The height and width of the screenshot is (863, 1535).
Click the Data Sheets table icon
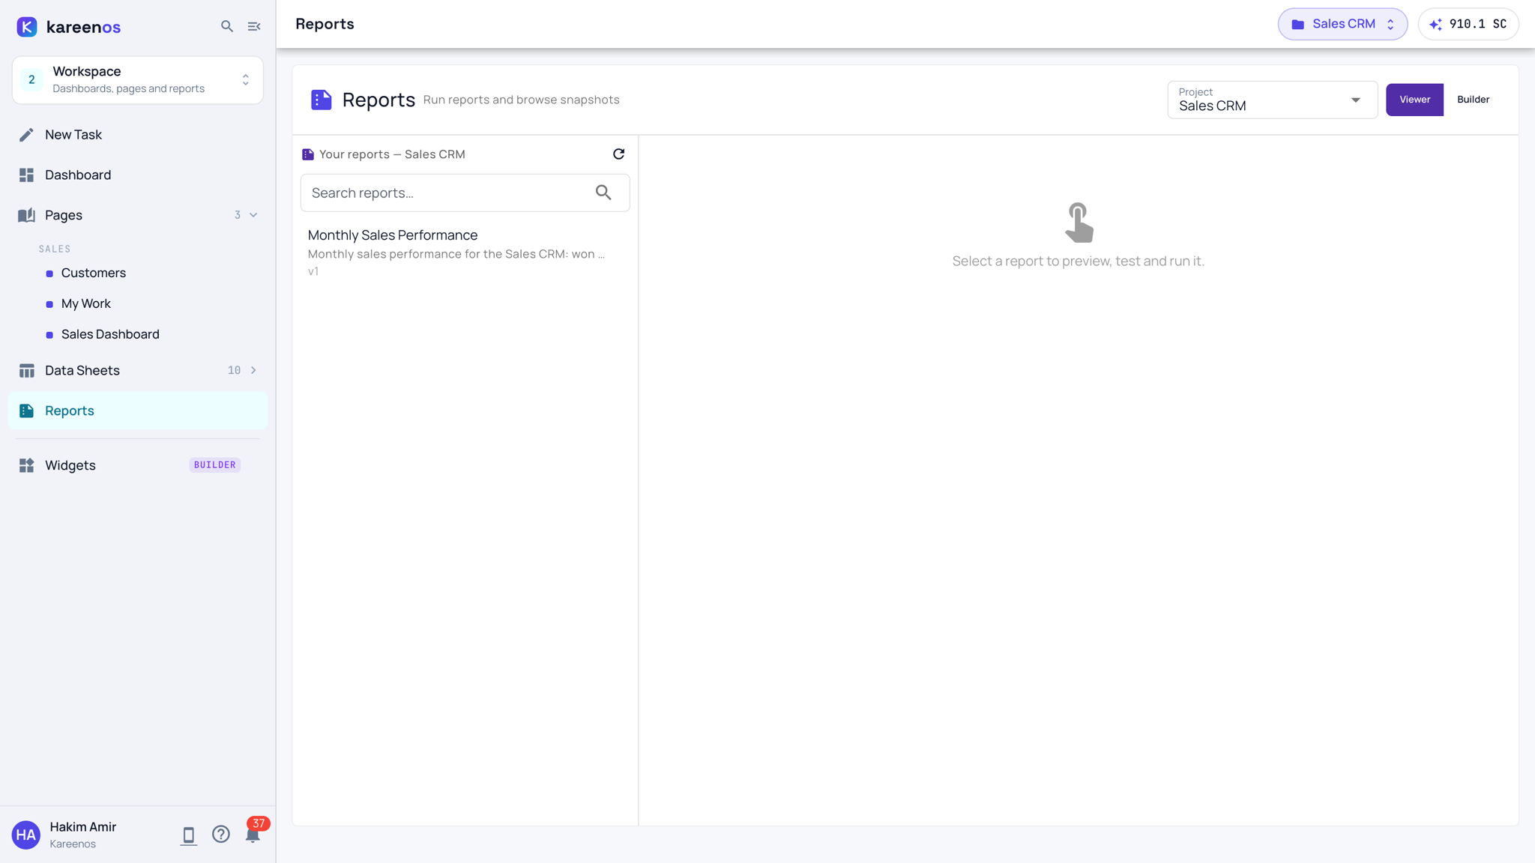click(x=26, y=371)
